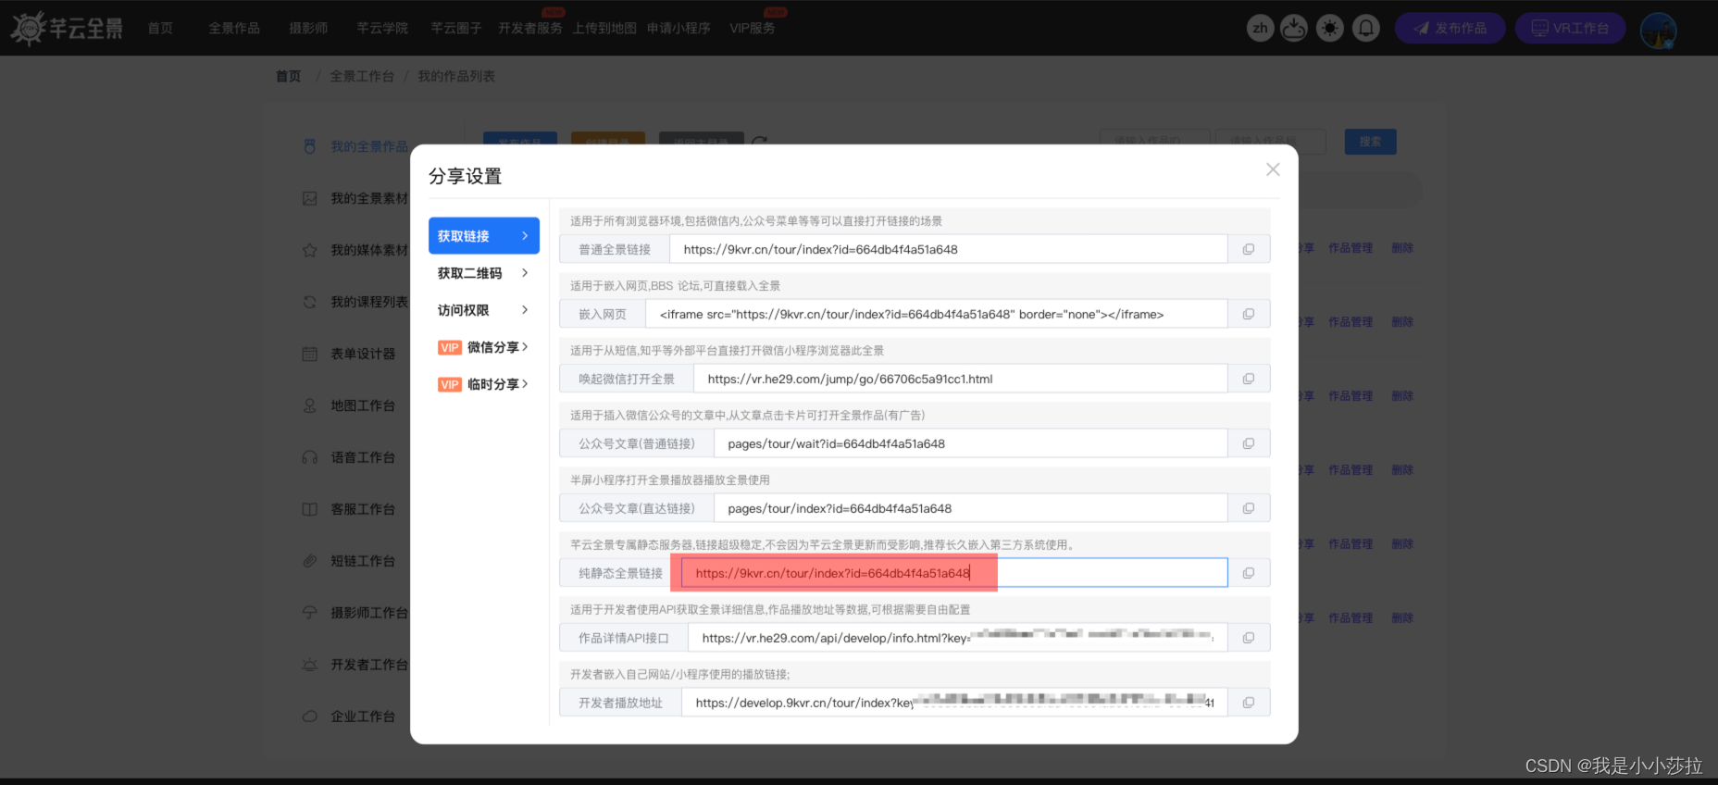The width and height of the screenshot is (1718, 785).
Task: Click the 语音工作台 headphone icon
Action: tap(310, 457)
